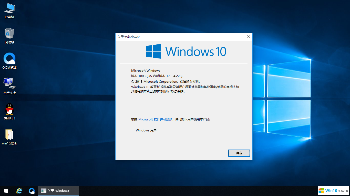The height and width of the screenshot is (196, 350).
Task: Click the Win10 系统之家 watermark logo
Action: click(334, 191)
